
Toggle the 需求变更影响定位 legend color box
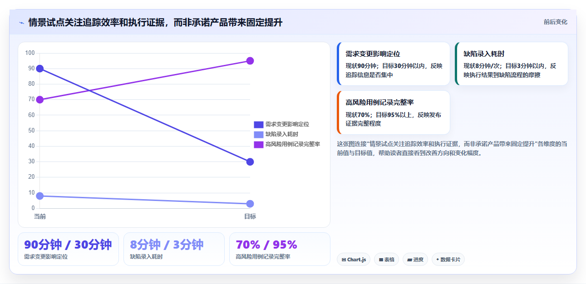258,124
